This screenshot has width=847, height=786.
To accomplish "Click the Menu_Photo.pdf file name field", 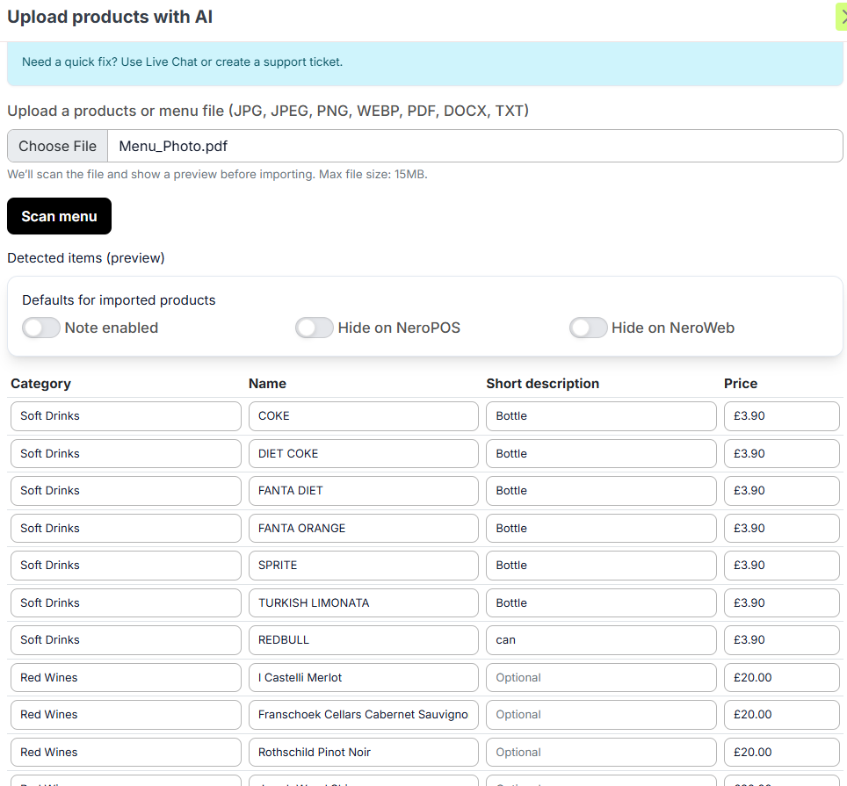I will [474, 146].
